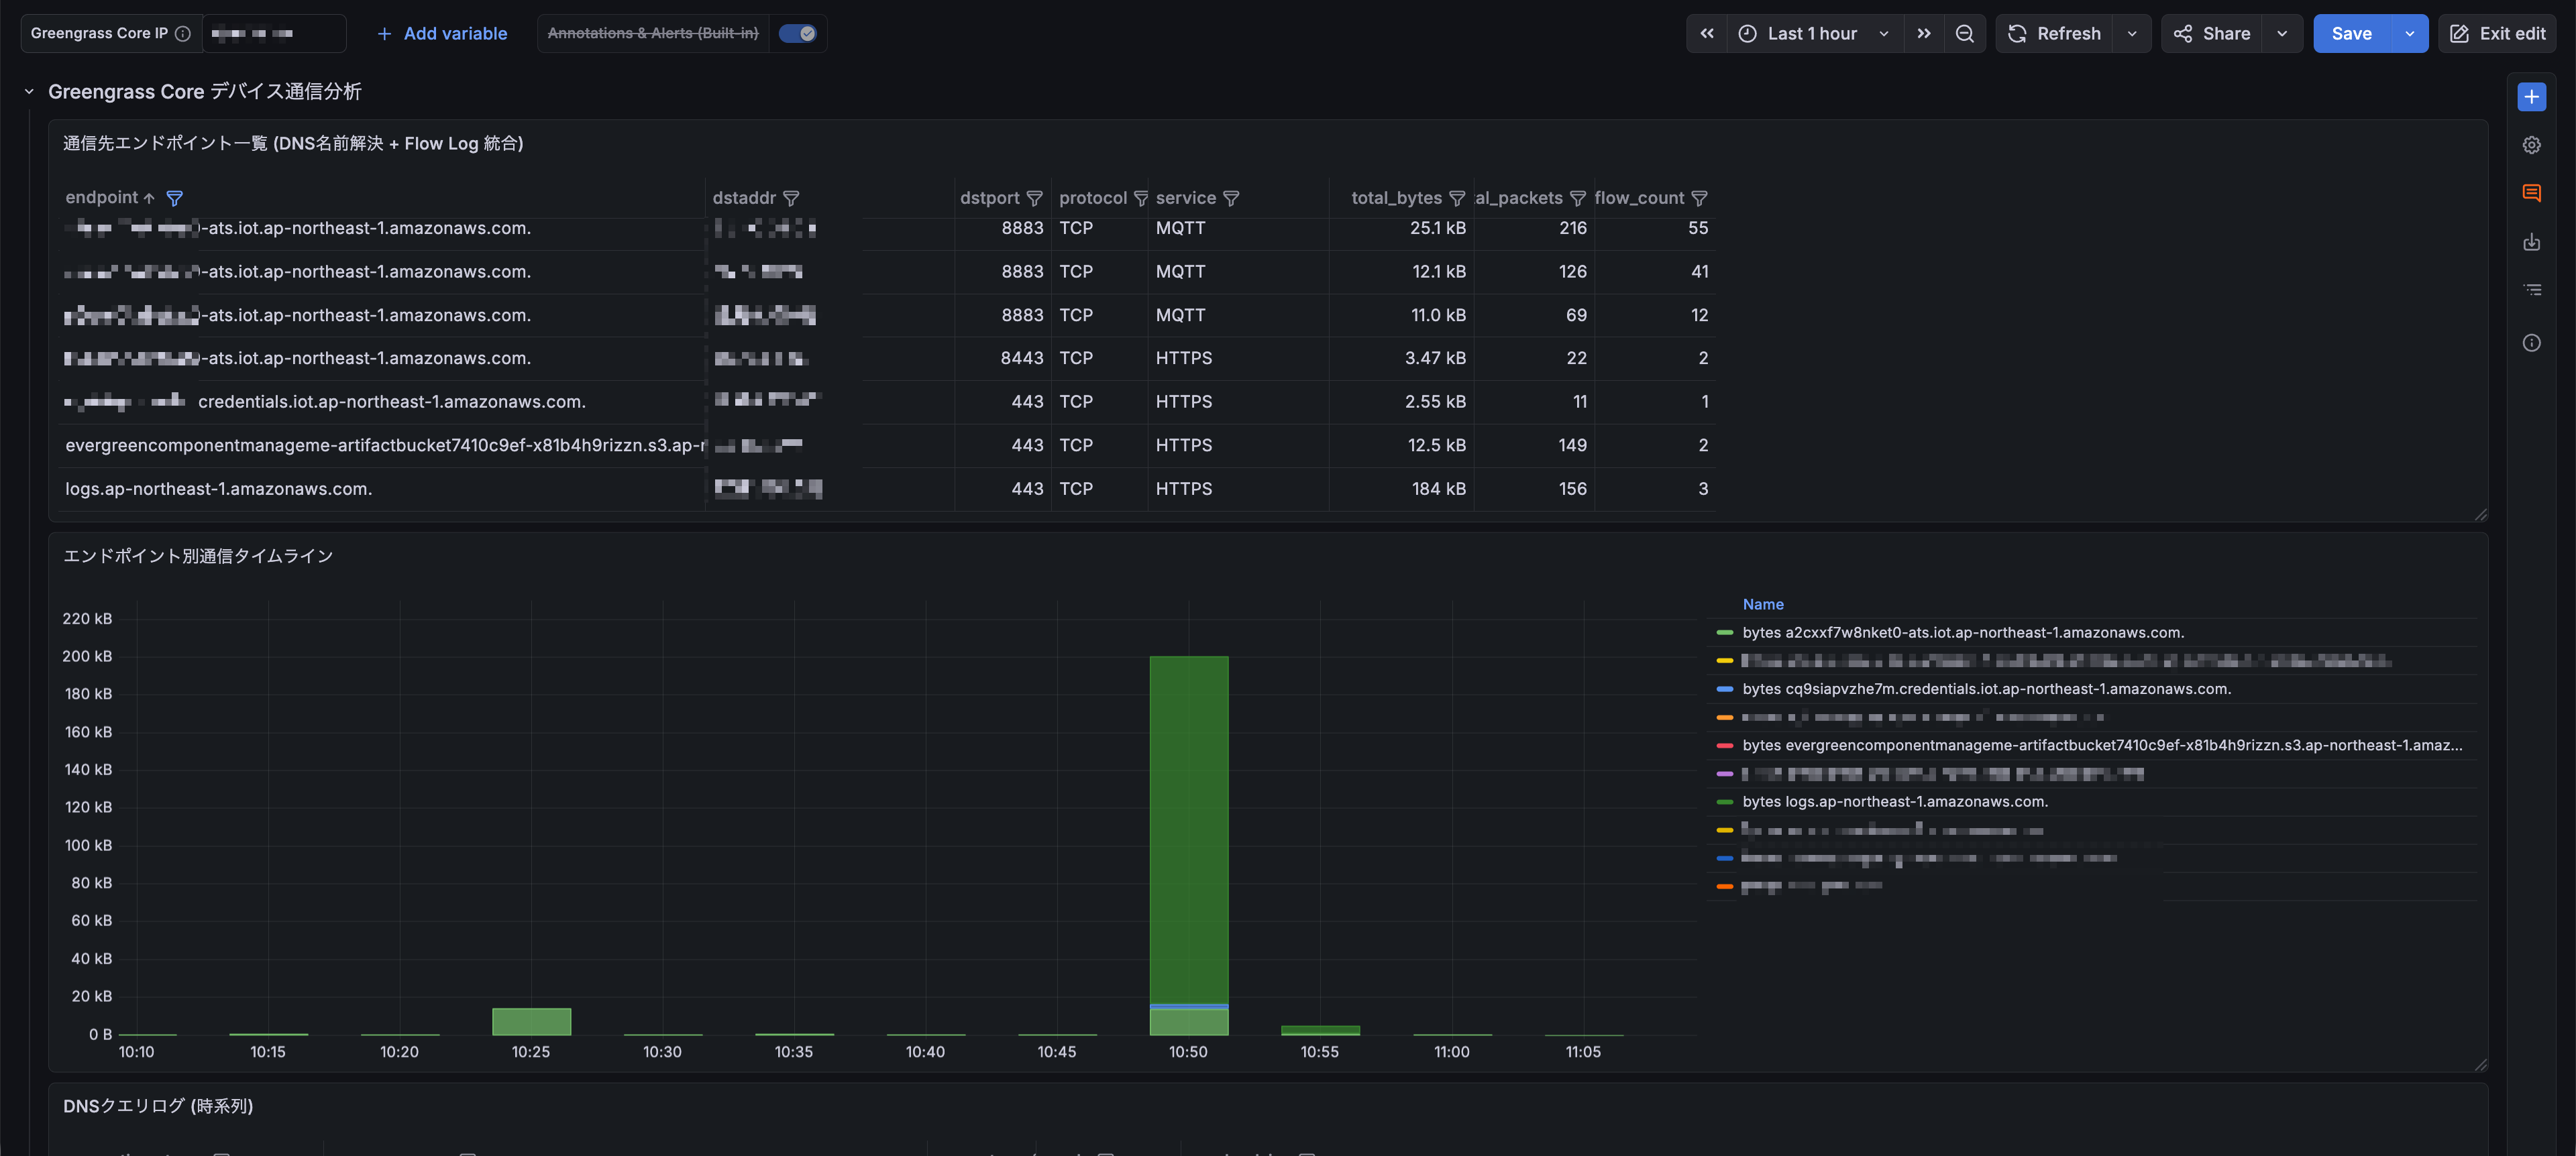Toggle the a2cxxf7w8nket0-ats series in legend
Screen dimensions: 2576x1156
click(1962, 632)
